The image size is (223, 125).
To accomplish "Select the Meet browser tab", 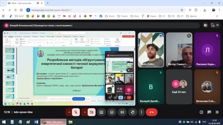I will [x=23, y=3].
